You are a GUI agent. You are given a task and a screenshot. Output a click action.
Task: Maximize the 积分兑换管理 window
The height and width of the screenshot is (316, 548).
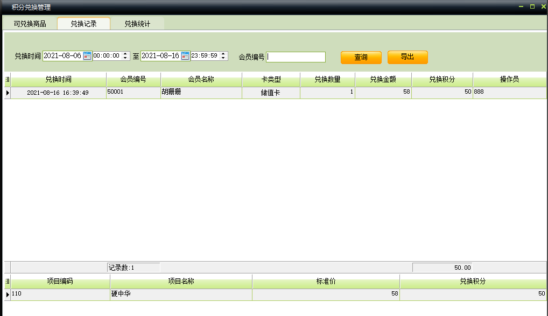532,6
